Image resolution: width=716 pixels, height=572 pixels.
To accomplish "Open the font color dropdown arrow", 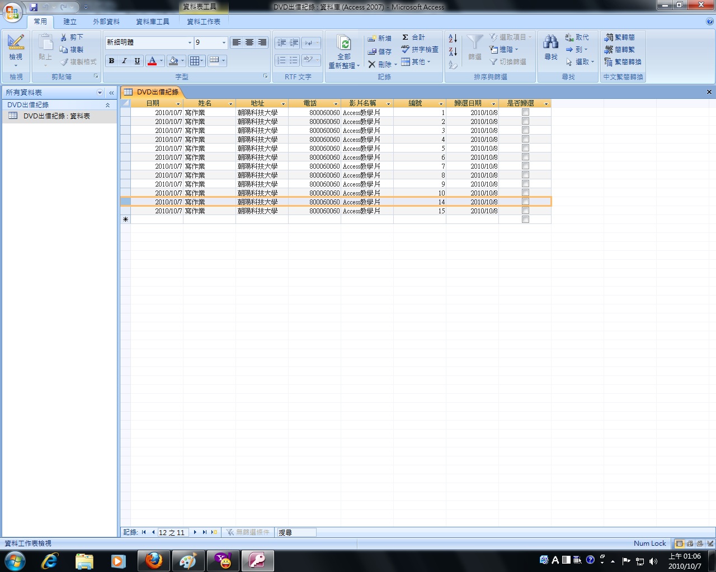I will [x=162, y=61].
